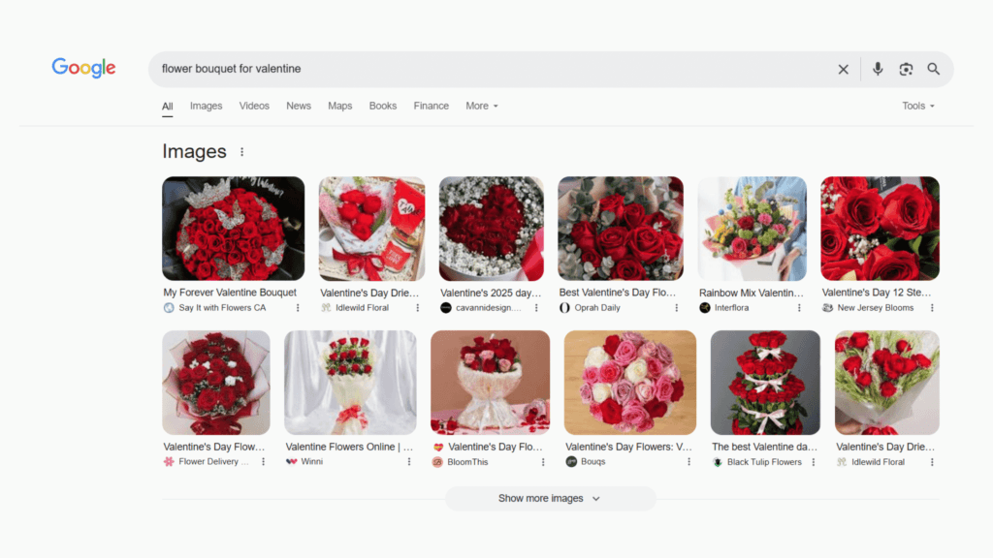Select the All tab
Viewport: 993px width, 558px height.
pos(167,106)
